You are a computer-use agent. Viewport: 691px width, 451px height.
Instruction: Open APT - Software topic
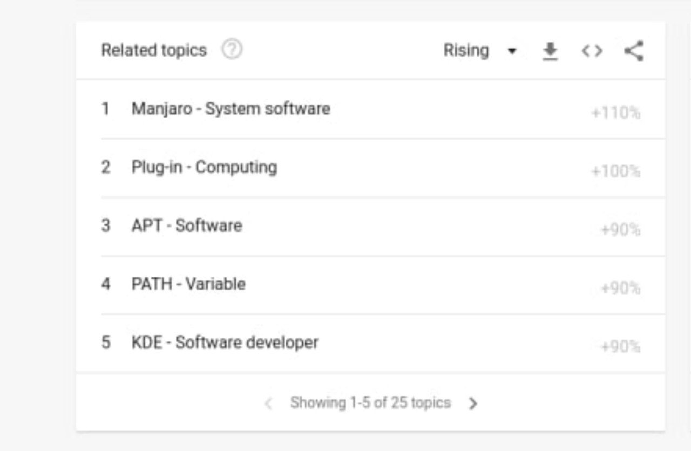(187, 225)
